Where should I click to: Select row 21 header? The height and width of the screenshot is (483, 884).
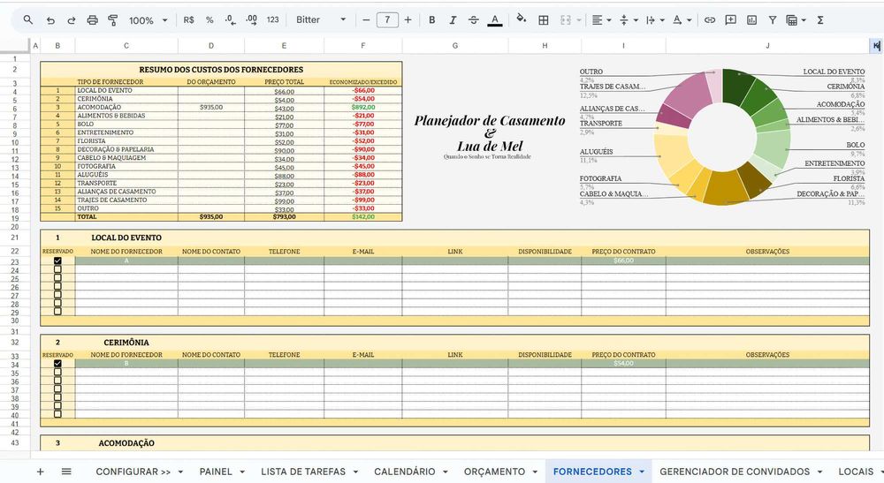pos(15,238)
